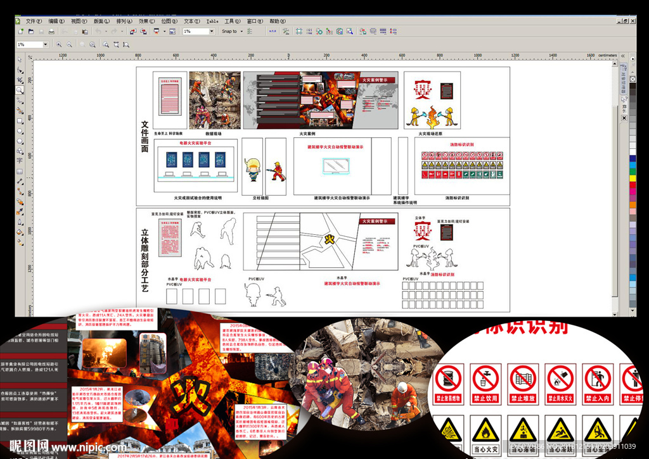Open the Table menu
Image resolution: width=649 pixels, height=459 pixels.
pyautogui.click(x=212, y=21)
